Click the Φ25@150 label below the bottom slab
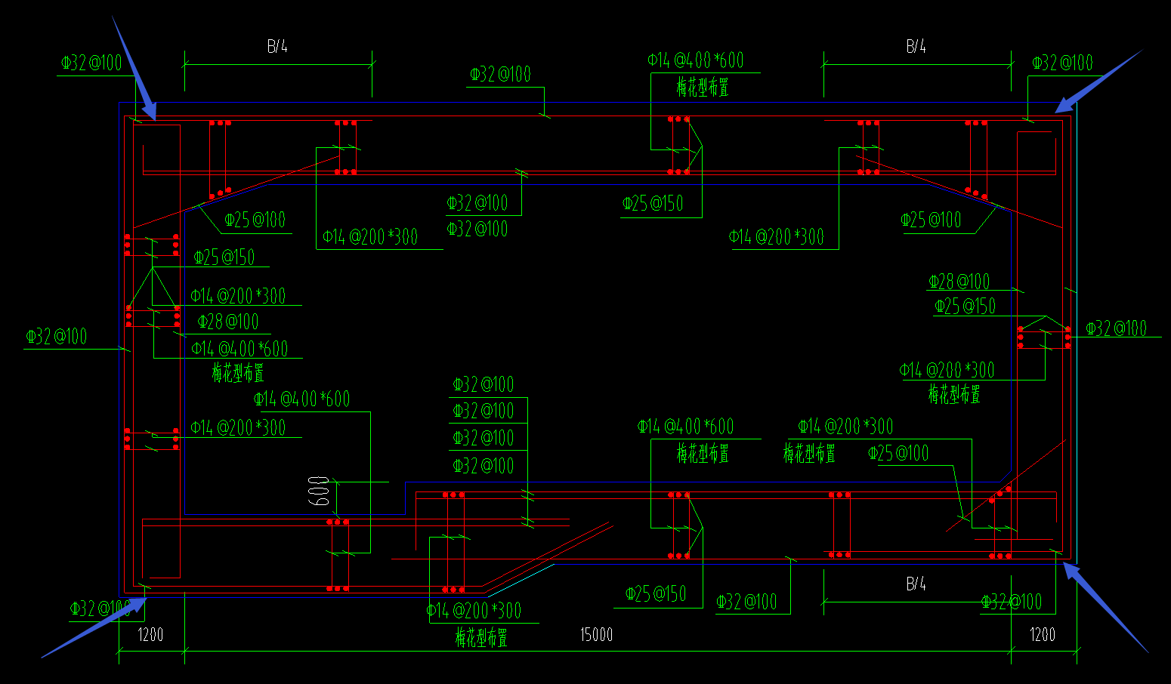 coord(656,594)
